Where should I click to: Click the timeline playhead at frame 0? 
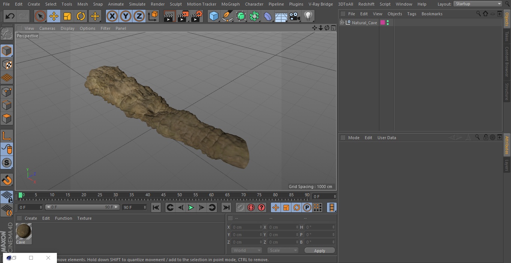pyautogui.click(x=21, y=195)
